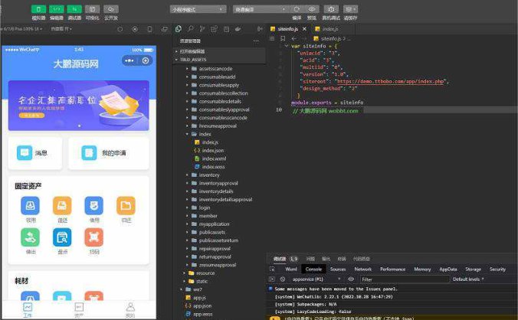Viewport: 518px width, 320px height.
Task: Click the siteroot URL in code
Action: coord(391,81)
